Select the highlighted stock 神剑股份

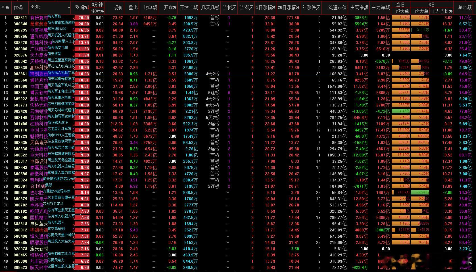39,74
